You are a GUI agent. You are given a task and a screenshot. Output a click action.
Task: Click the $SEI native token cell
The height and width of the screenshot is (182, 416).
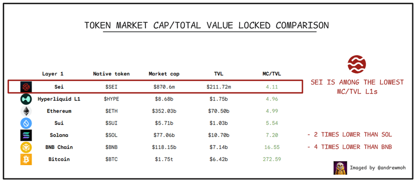pos(111,87)
